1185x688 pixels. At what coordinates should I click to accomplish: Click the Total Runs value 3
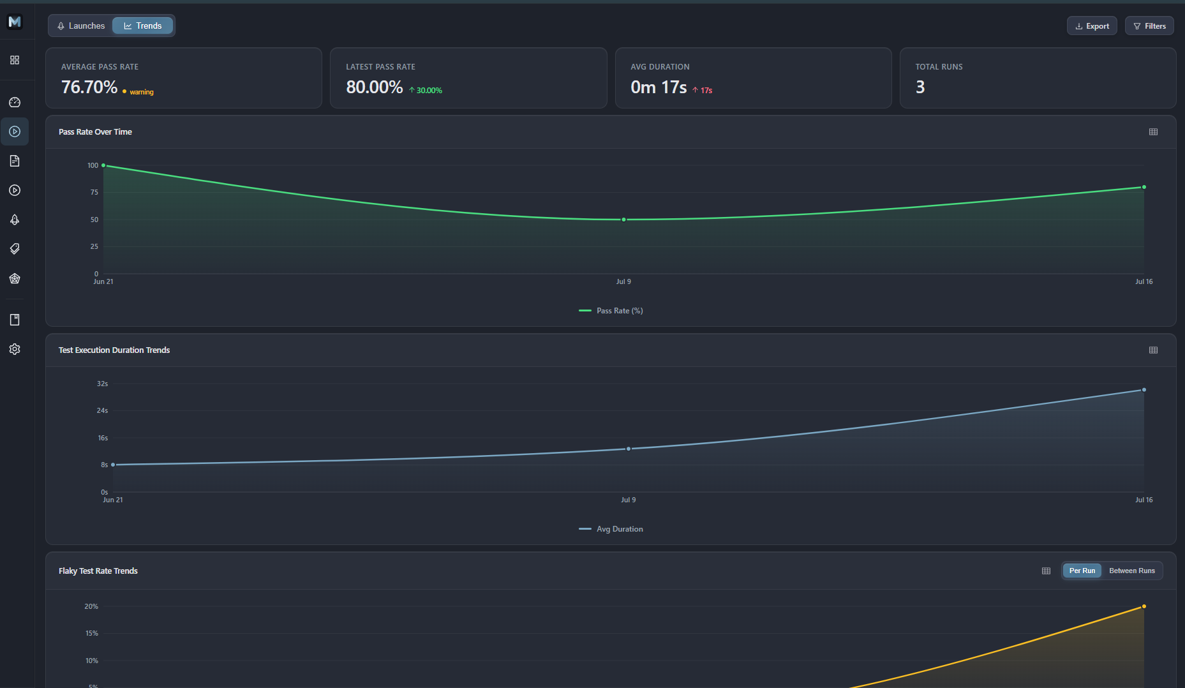920,87
